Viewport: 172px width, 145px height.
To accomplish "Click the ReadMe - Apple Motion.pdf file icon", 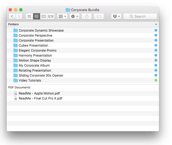I will pos(16,93).
